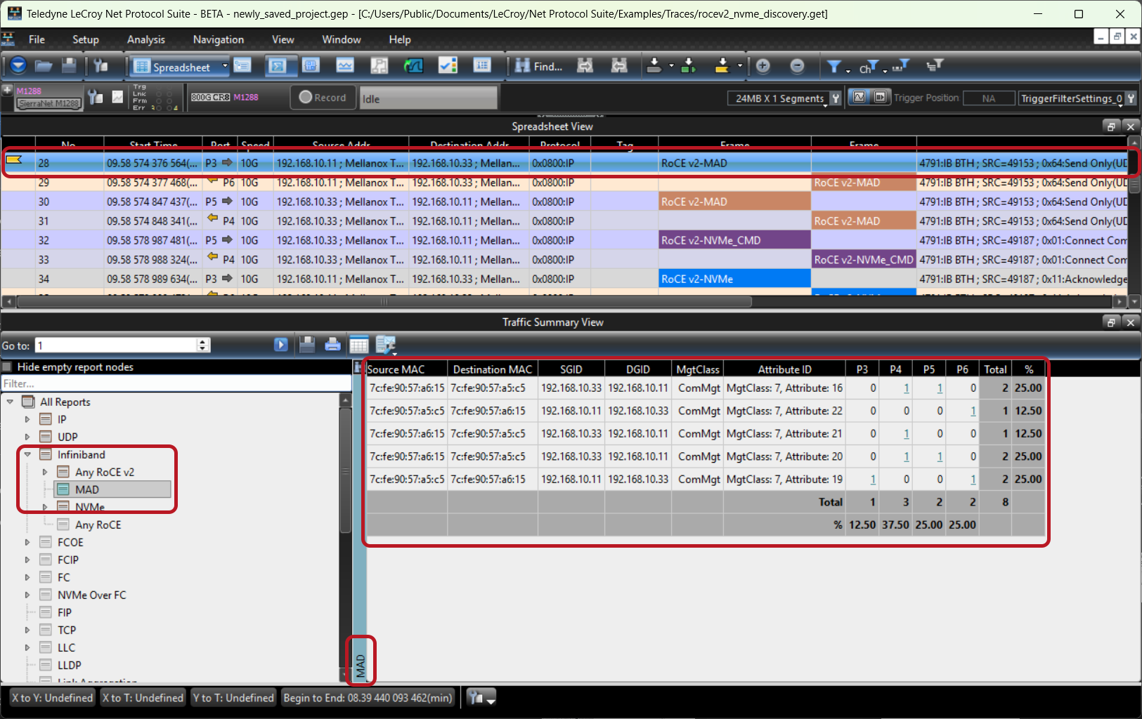Open the Analysis menu
1142x719 pixels.
coord(145,39)
